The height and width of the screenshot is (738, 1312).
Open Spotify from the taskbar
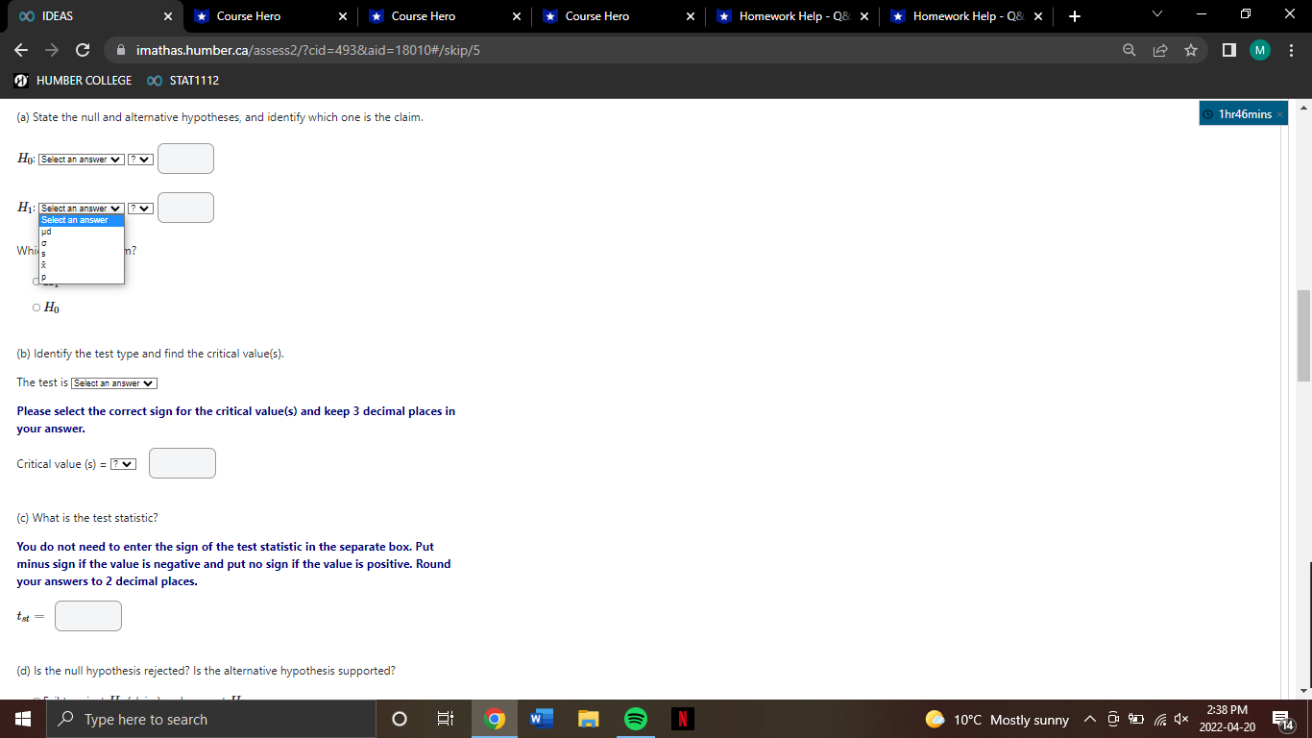635,719
